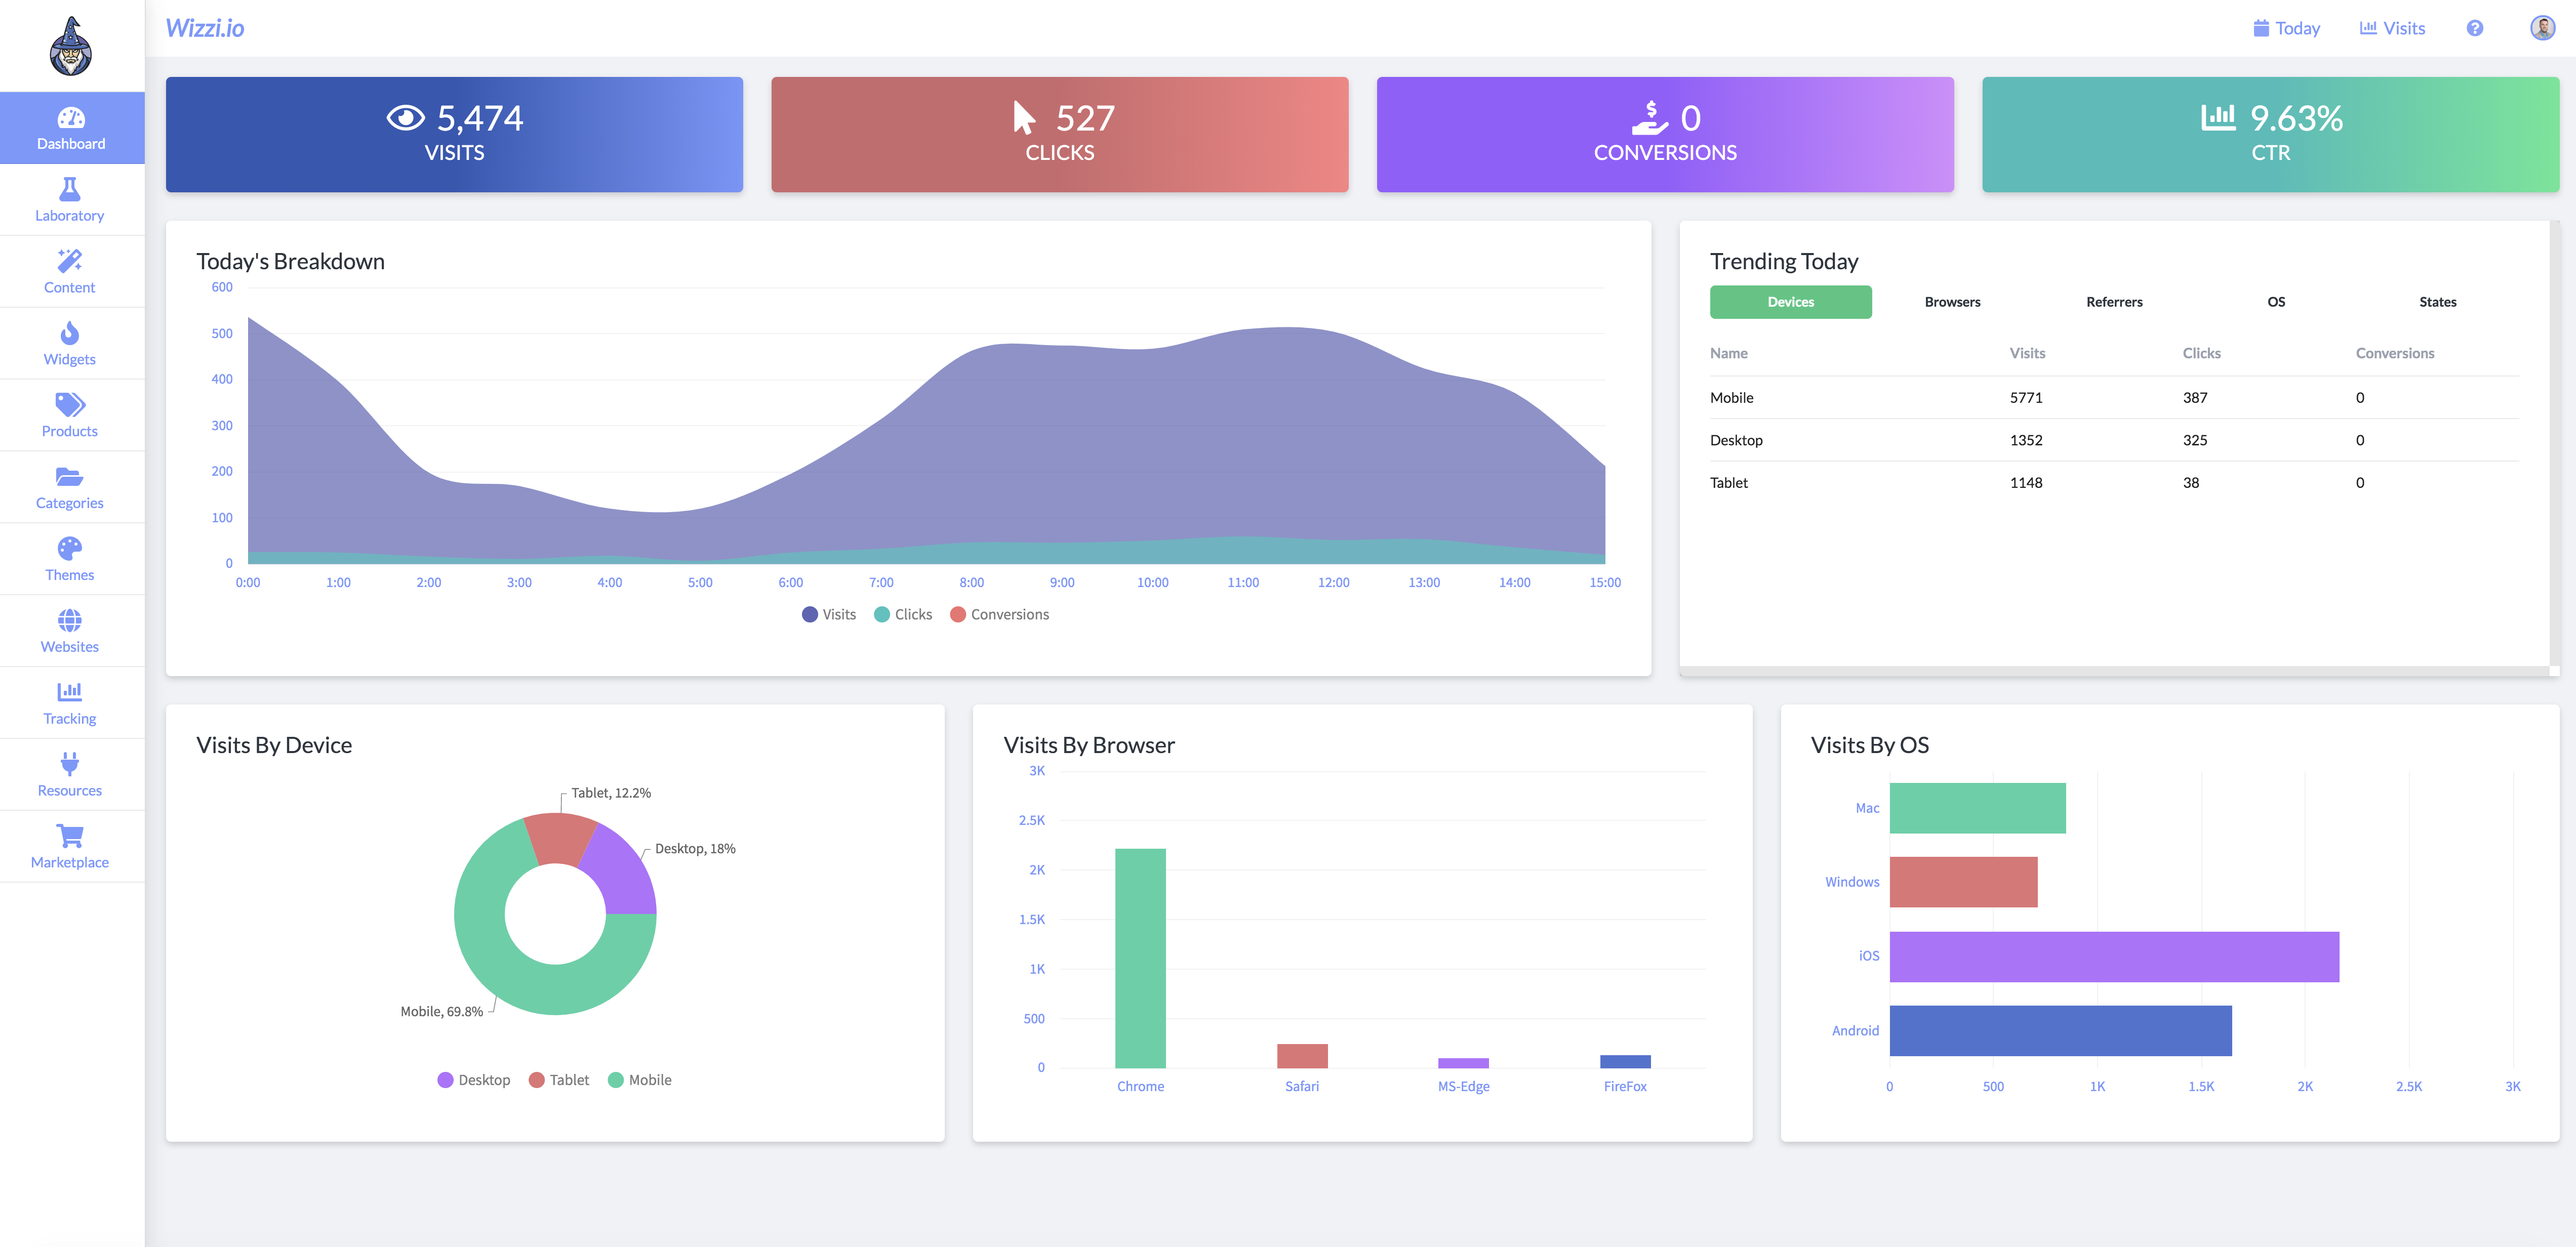Click the Today's Breakdown heading

[290, 262]
